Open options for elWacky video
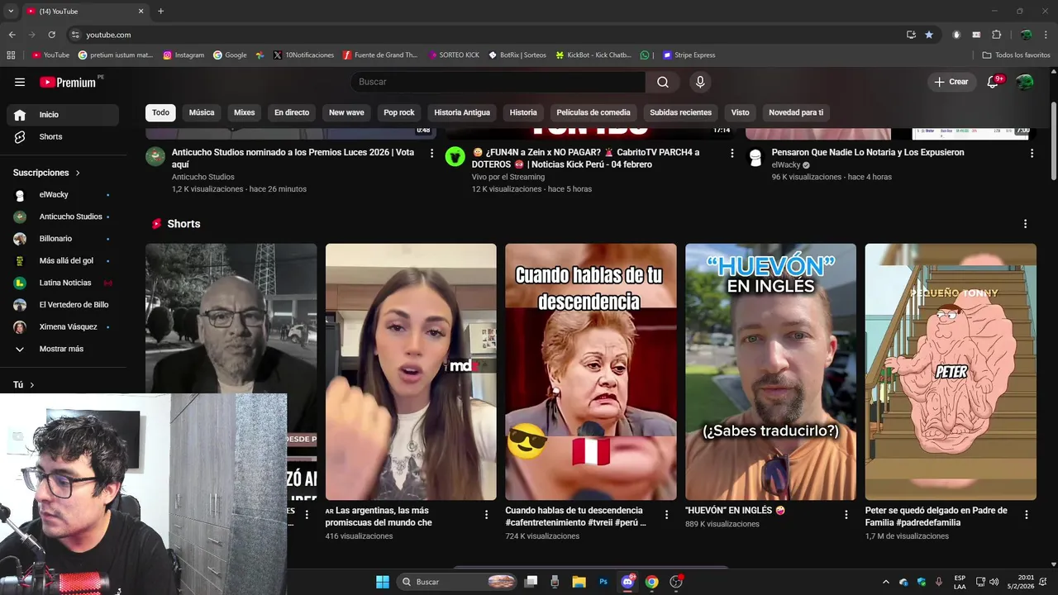 coord(1032,153)
